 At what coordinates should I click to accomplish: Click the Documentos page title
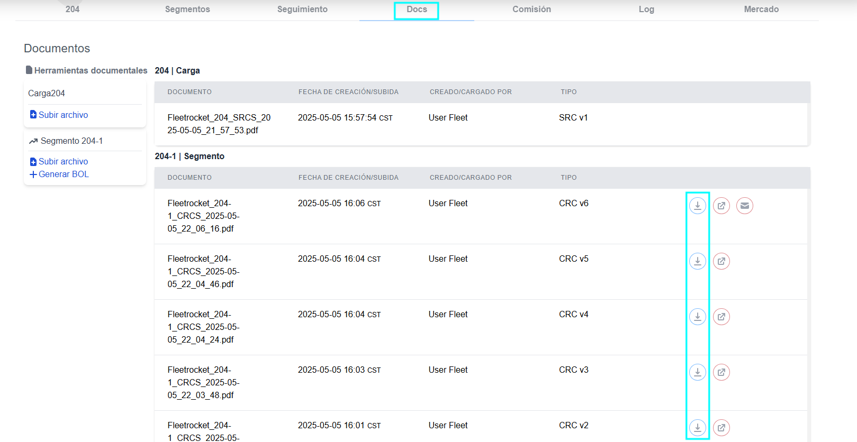pyautogui.click(x=57, y=48)
